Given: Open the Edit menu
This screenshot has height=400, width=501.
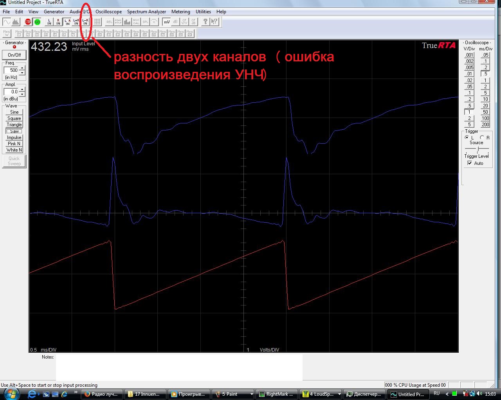Looking at the screenshot, I should (19, 12).
